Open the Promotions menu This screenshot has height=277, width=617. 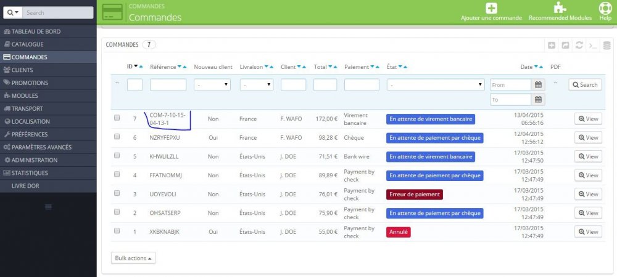pos(48,82)
